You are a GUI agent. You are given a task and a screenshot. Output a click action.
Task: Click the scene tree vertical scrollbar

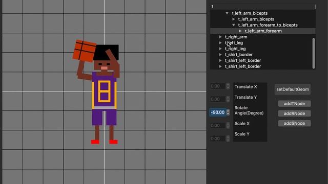(314, 53)
